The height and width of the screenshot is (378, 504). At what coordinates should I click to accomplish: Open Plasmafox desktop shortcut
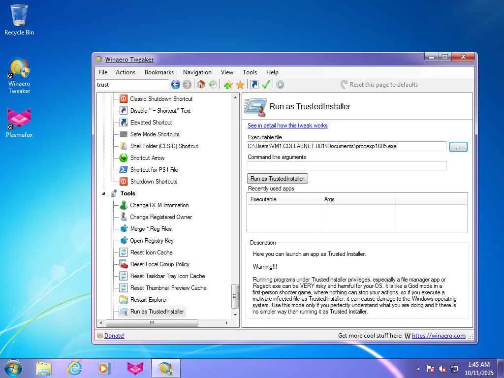click(x=19, y=123)
